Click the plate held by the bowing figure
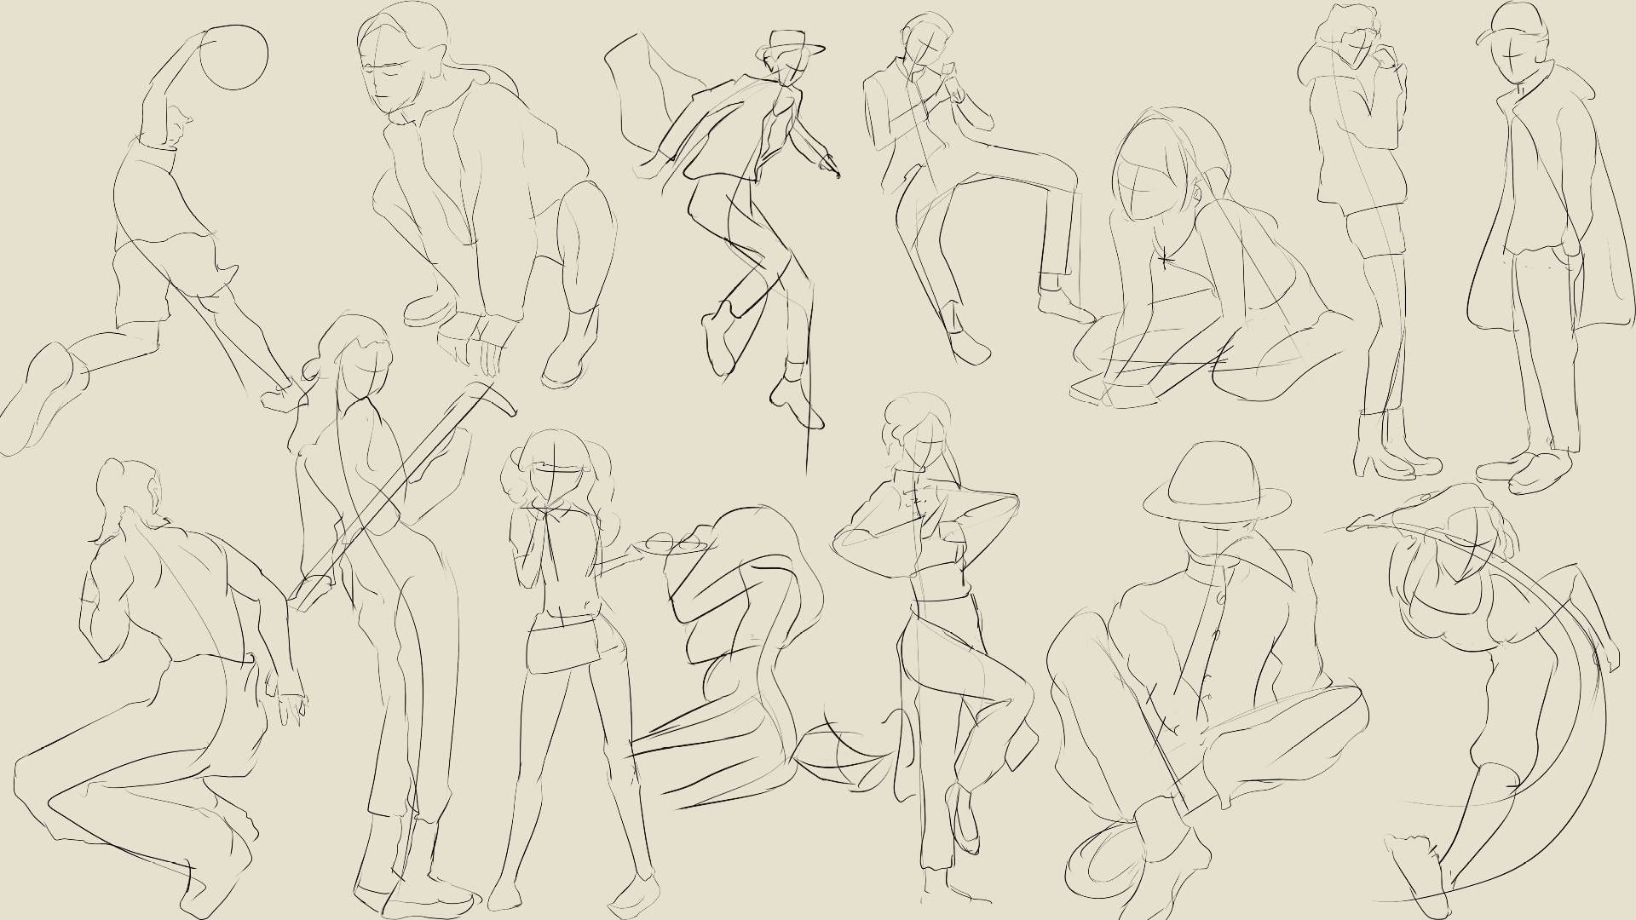Viewport: 1636px width, 920px height. point(671,543)
